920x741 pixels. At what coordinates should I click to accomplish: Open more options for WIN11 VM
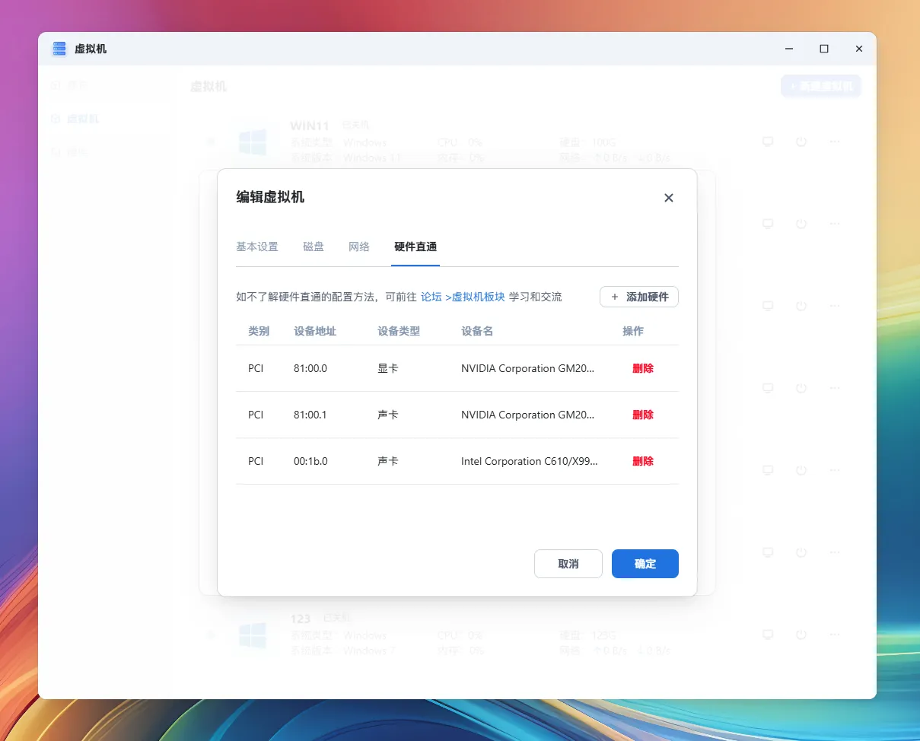click(834, 142)
